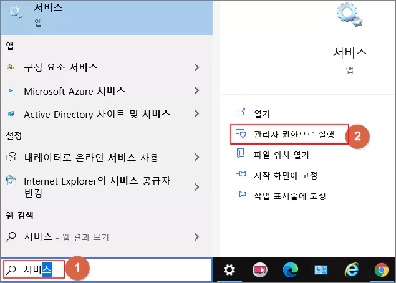Expand Microsoft Azure 서비스 chevron
Image resolution: width=396 pixels, height=283 pixels.
point(196,90)
